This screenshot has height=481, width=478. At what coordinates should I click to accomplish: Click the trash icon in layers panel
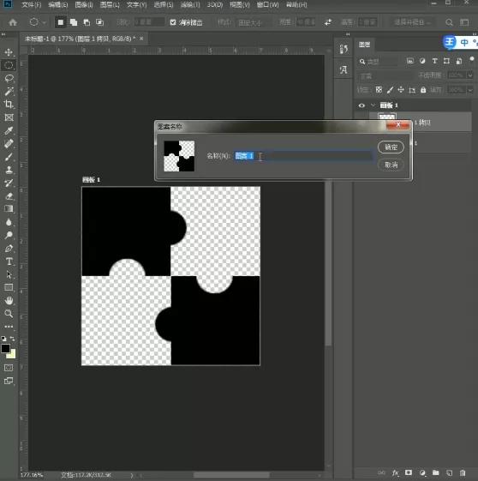click(463, 472)
